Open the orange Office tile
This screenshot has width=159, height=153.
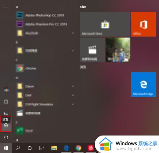point(144,24)
